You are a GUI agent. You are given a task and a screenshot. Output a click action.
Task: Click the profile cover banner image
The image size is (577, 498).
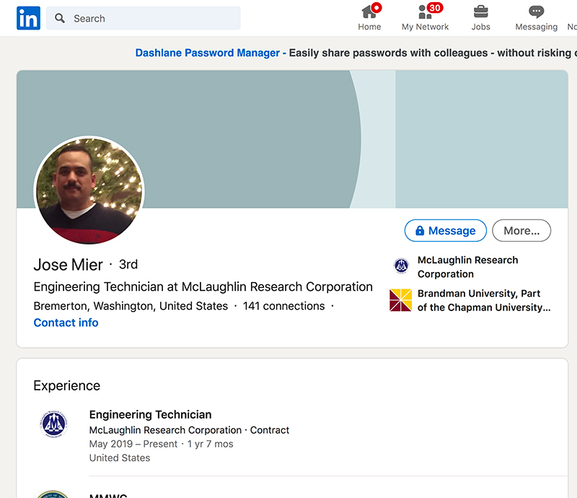pos(292,139)
